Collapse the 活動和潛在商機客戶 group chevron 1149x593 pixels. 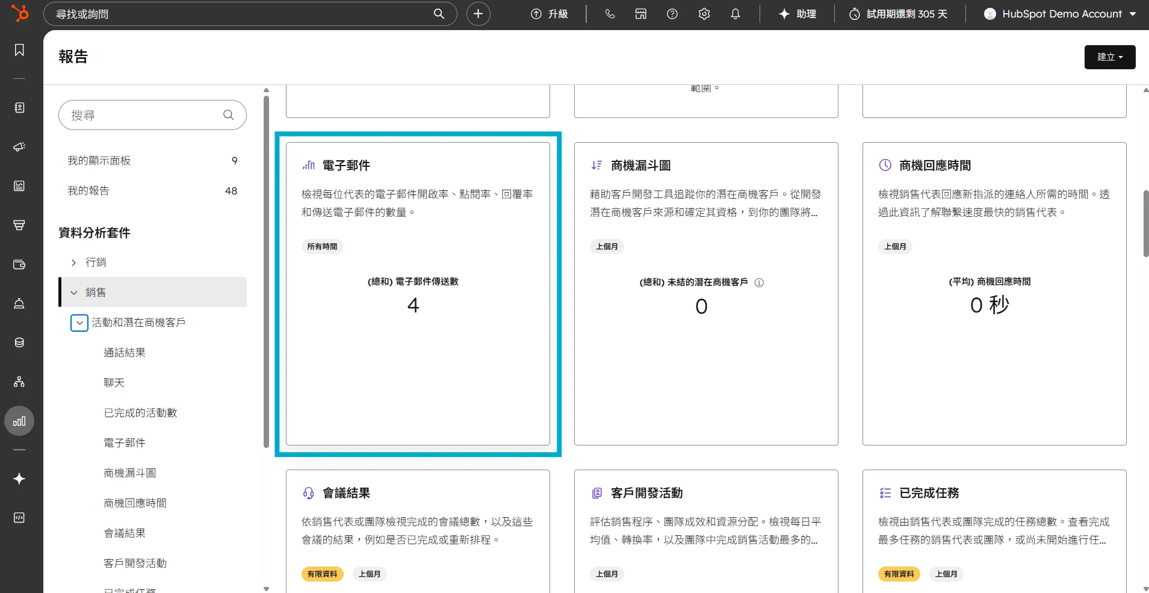[79, 323]
